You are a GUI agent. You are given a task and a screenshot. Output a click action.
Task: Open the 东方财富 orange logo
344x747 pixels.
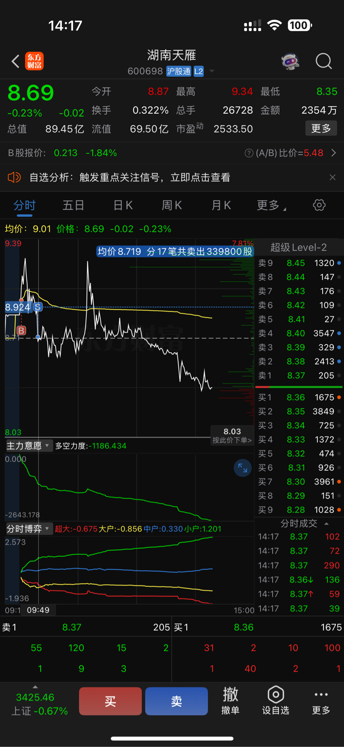[x=34, y=61]
